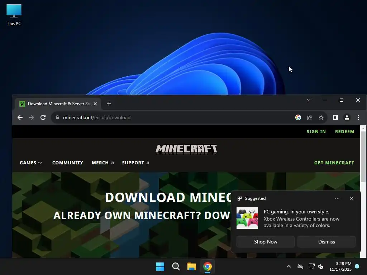Maximize the Chrome window
Screen dimensions: 367x275
342,100
